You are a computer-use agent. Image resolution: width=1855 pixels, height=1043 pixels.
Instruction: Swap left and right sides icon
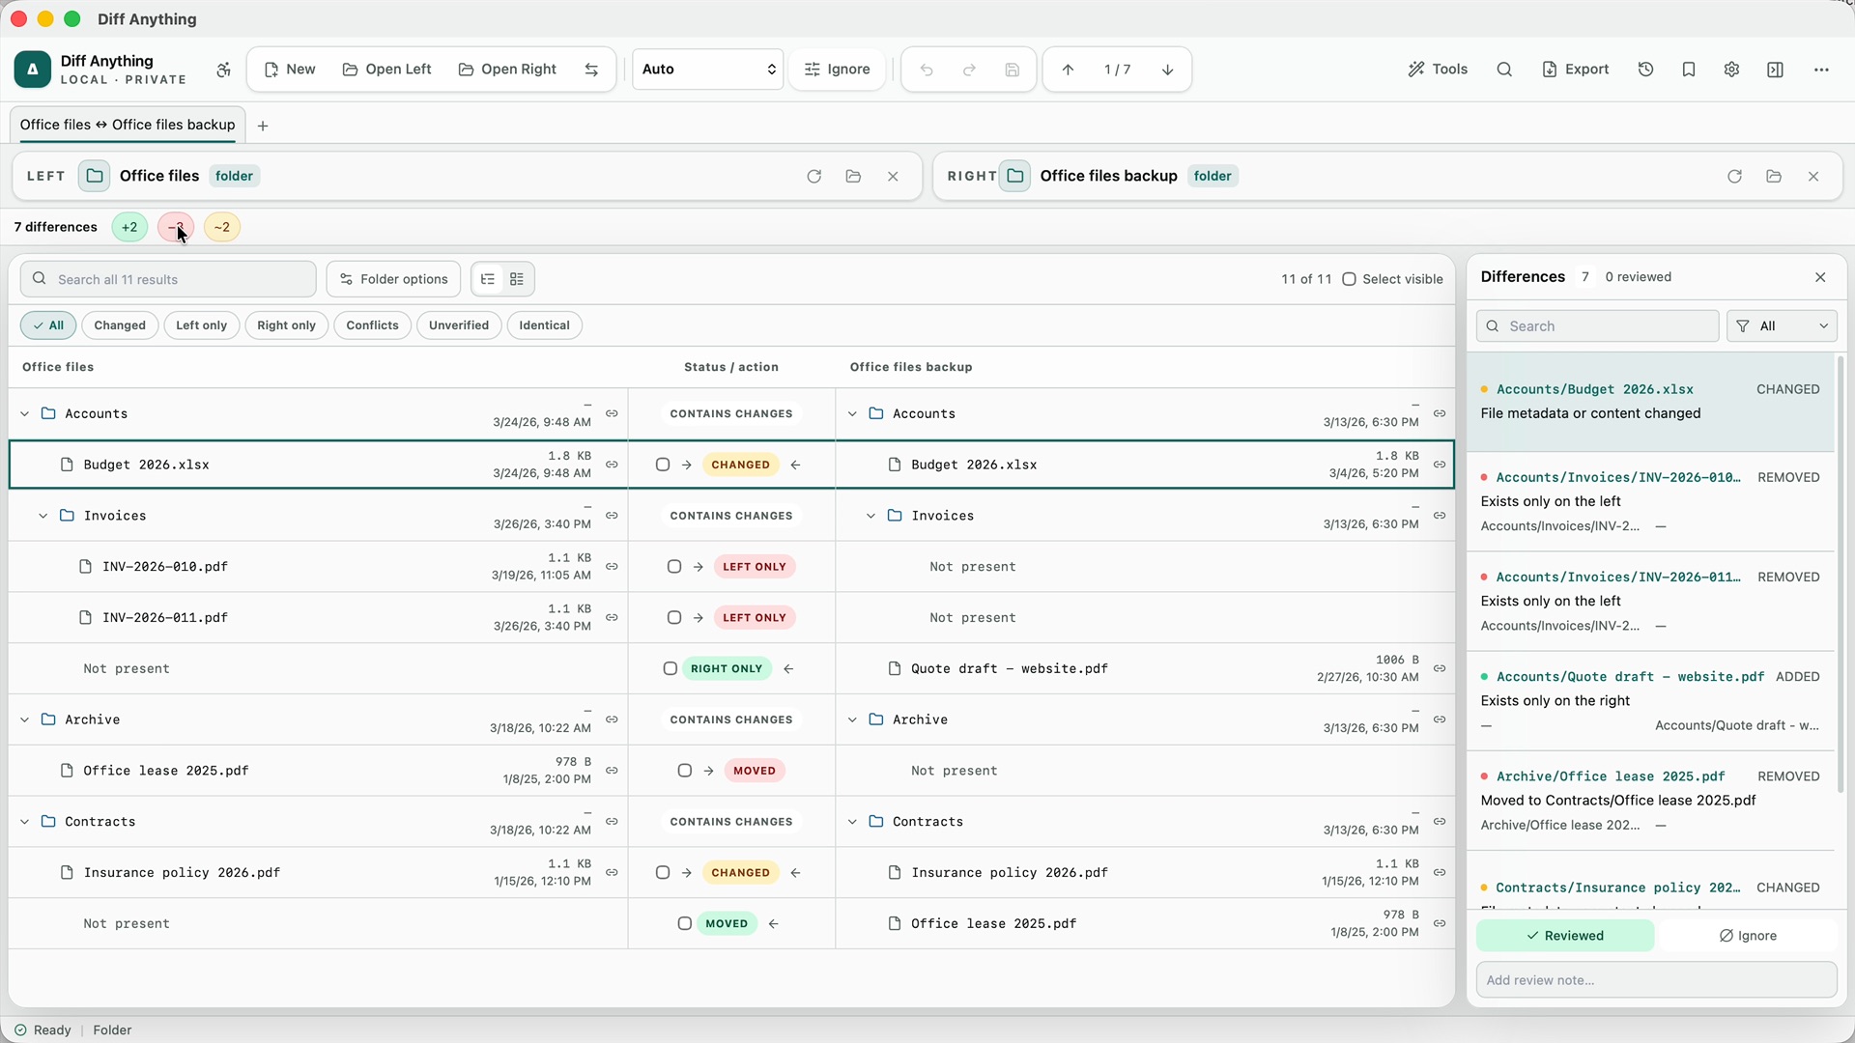(591, 70)
